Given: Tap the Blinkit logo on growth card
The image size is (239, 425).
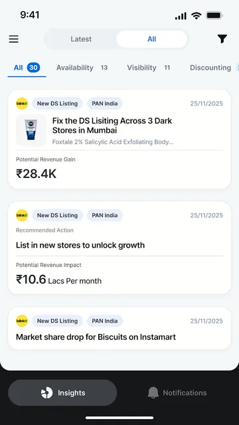Looking at the screenshot, I should tap(22, 215).
